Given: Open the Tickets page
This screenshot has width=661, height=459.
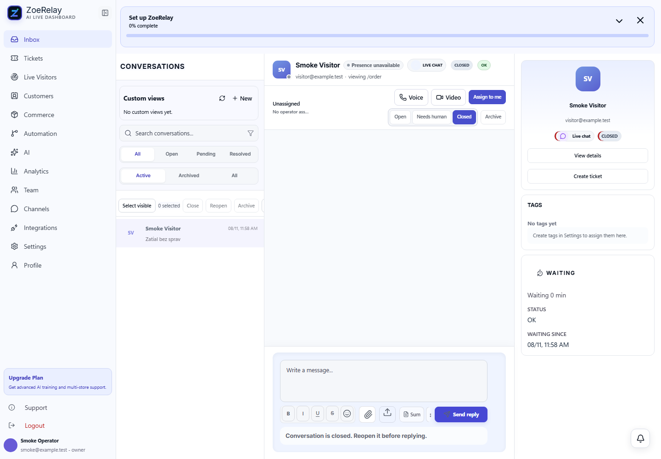Looking at the screenshot, I should pos(58,58).
